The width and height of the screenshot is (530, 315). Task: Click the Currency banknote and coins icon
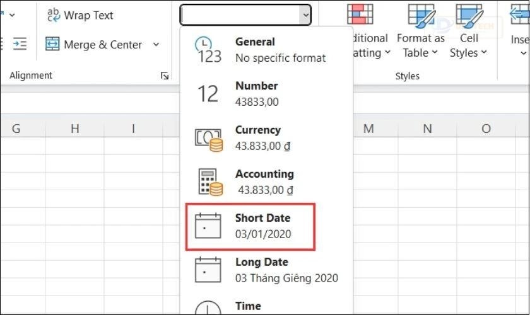coord(209,139)
